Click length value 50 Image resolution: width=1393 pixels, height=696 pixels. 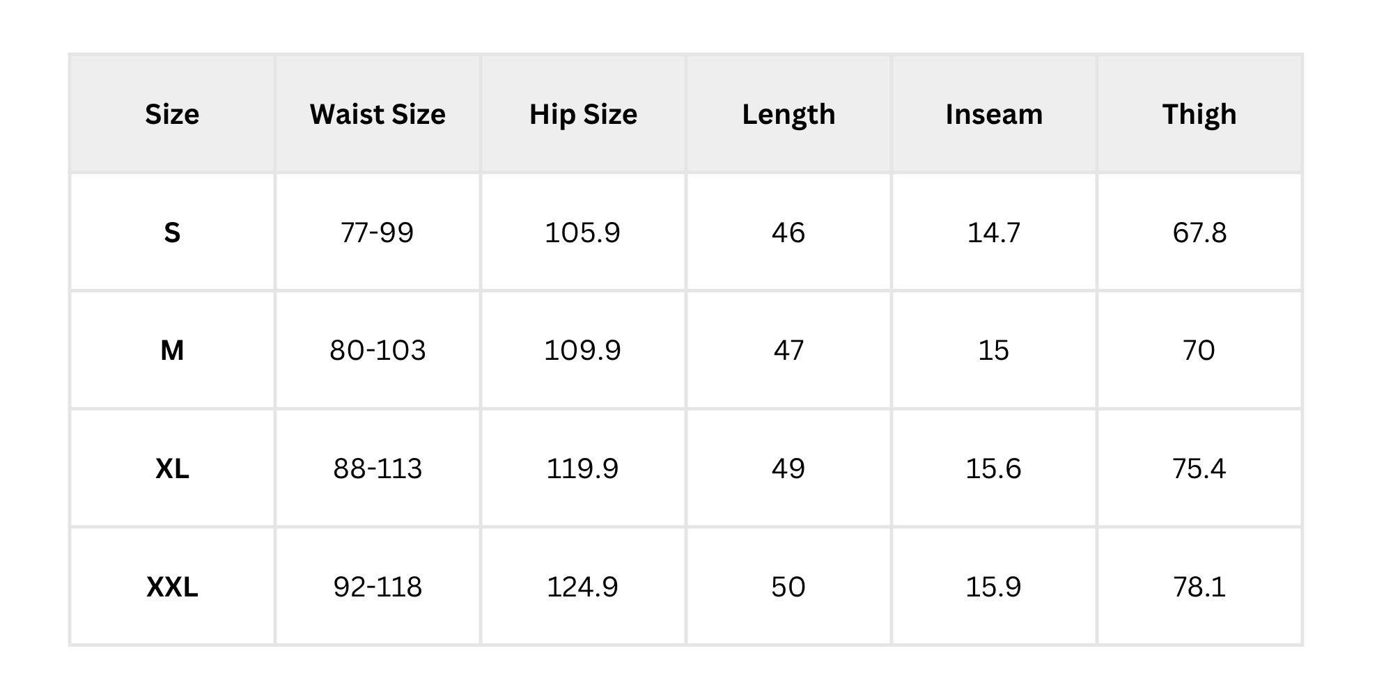pyautogui.click(x=788, y=587)
